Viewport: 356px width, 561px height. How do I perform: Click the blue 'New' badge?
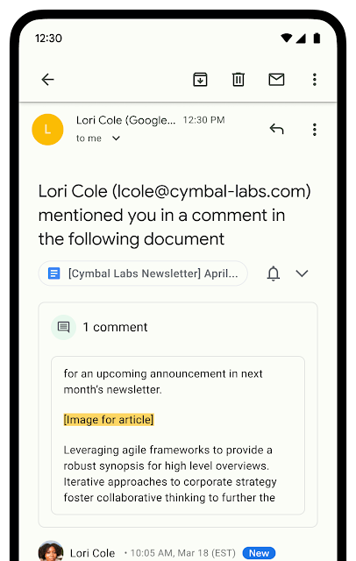pyautogui.click(x=259, y=553)
